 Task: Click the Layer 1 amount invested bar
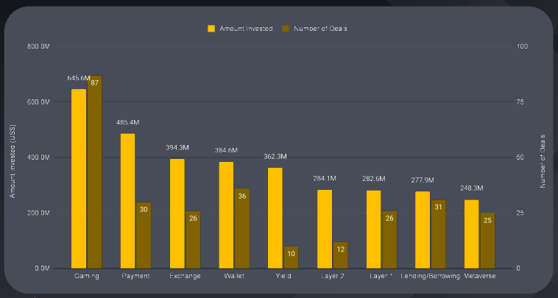pos(374,230)
